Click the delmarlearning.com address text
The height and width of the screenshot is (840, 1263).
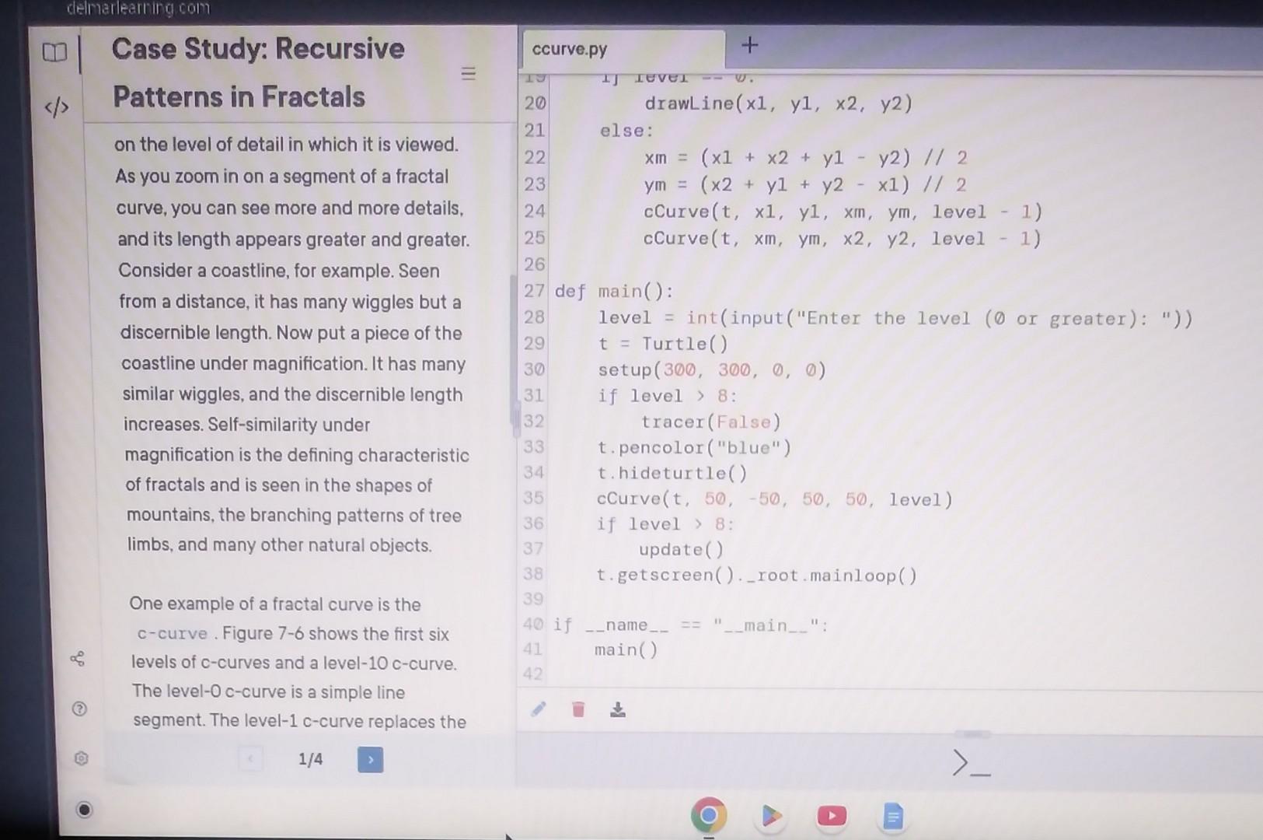tap(136, 9)
